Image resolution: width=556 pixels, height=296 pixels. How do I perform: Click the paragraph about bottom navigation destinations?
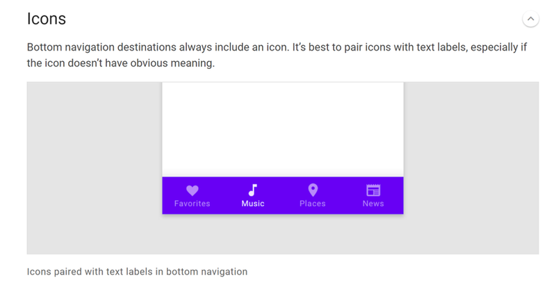point(277,55)
